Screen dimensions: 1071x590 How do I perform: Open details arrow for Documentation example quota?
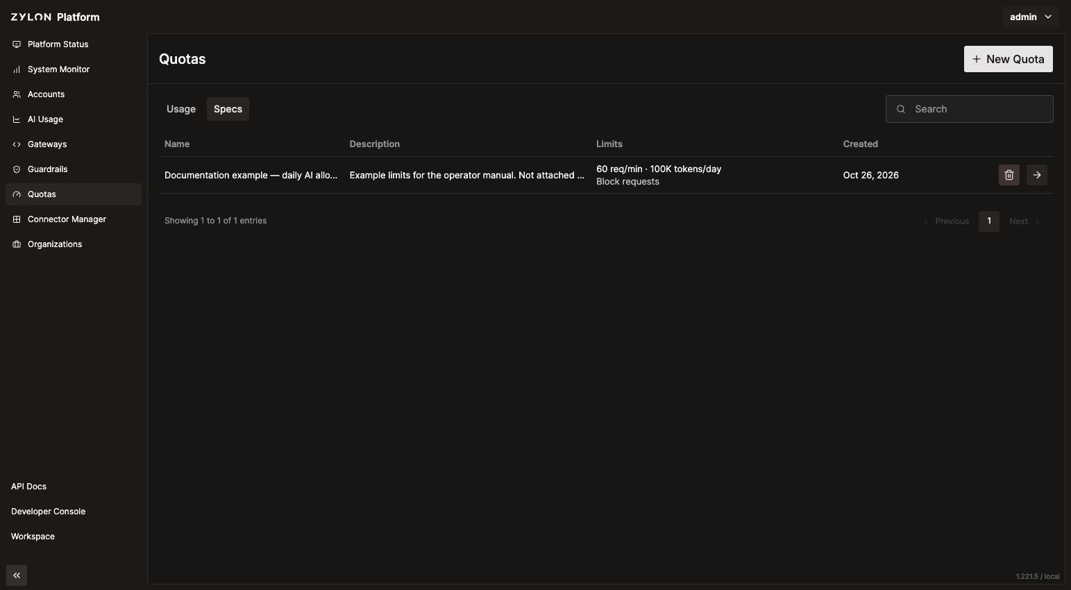1037,175
